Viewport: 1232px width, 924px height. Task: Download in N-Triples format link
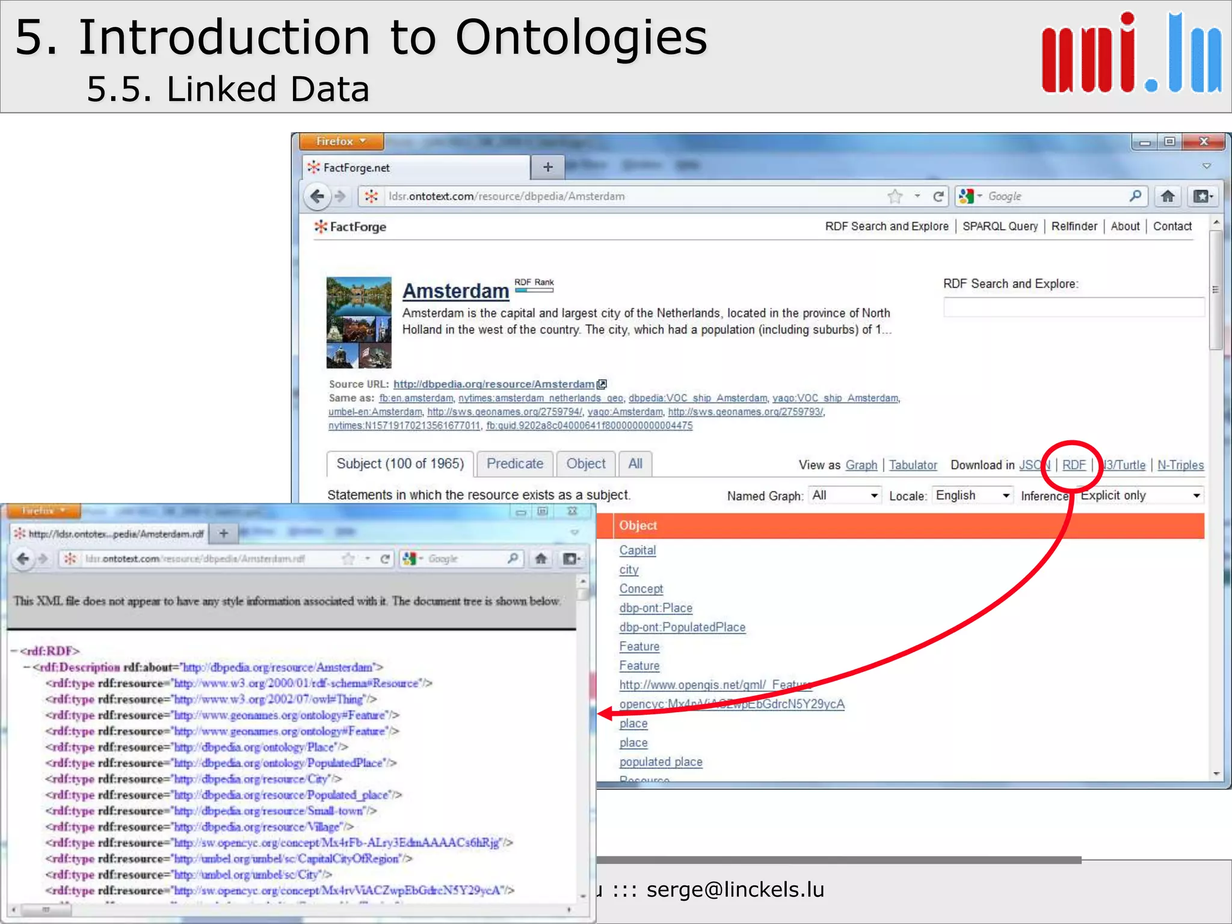[x=1181, y=465]
